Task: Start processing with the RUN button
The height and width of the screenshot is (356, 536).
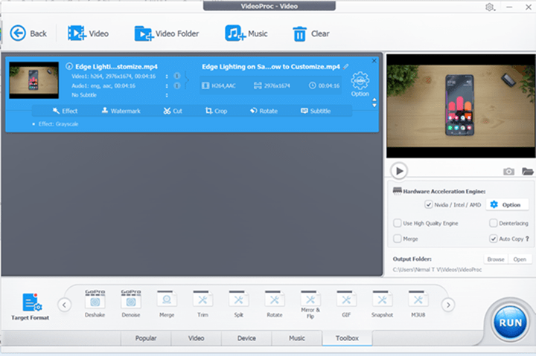Action: click(511, 323)
